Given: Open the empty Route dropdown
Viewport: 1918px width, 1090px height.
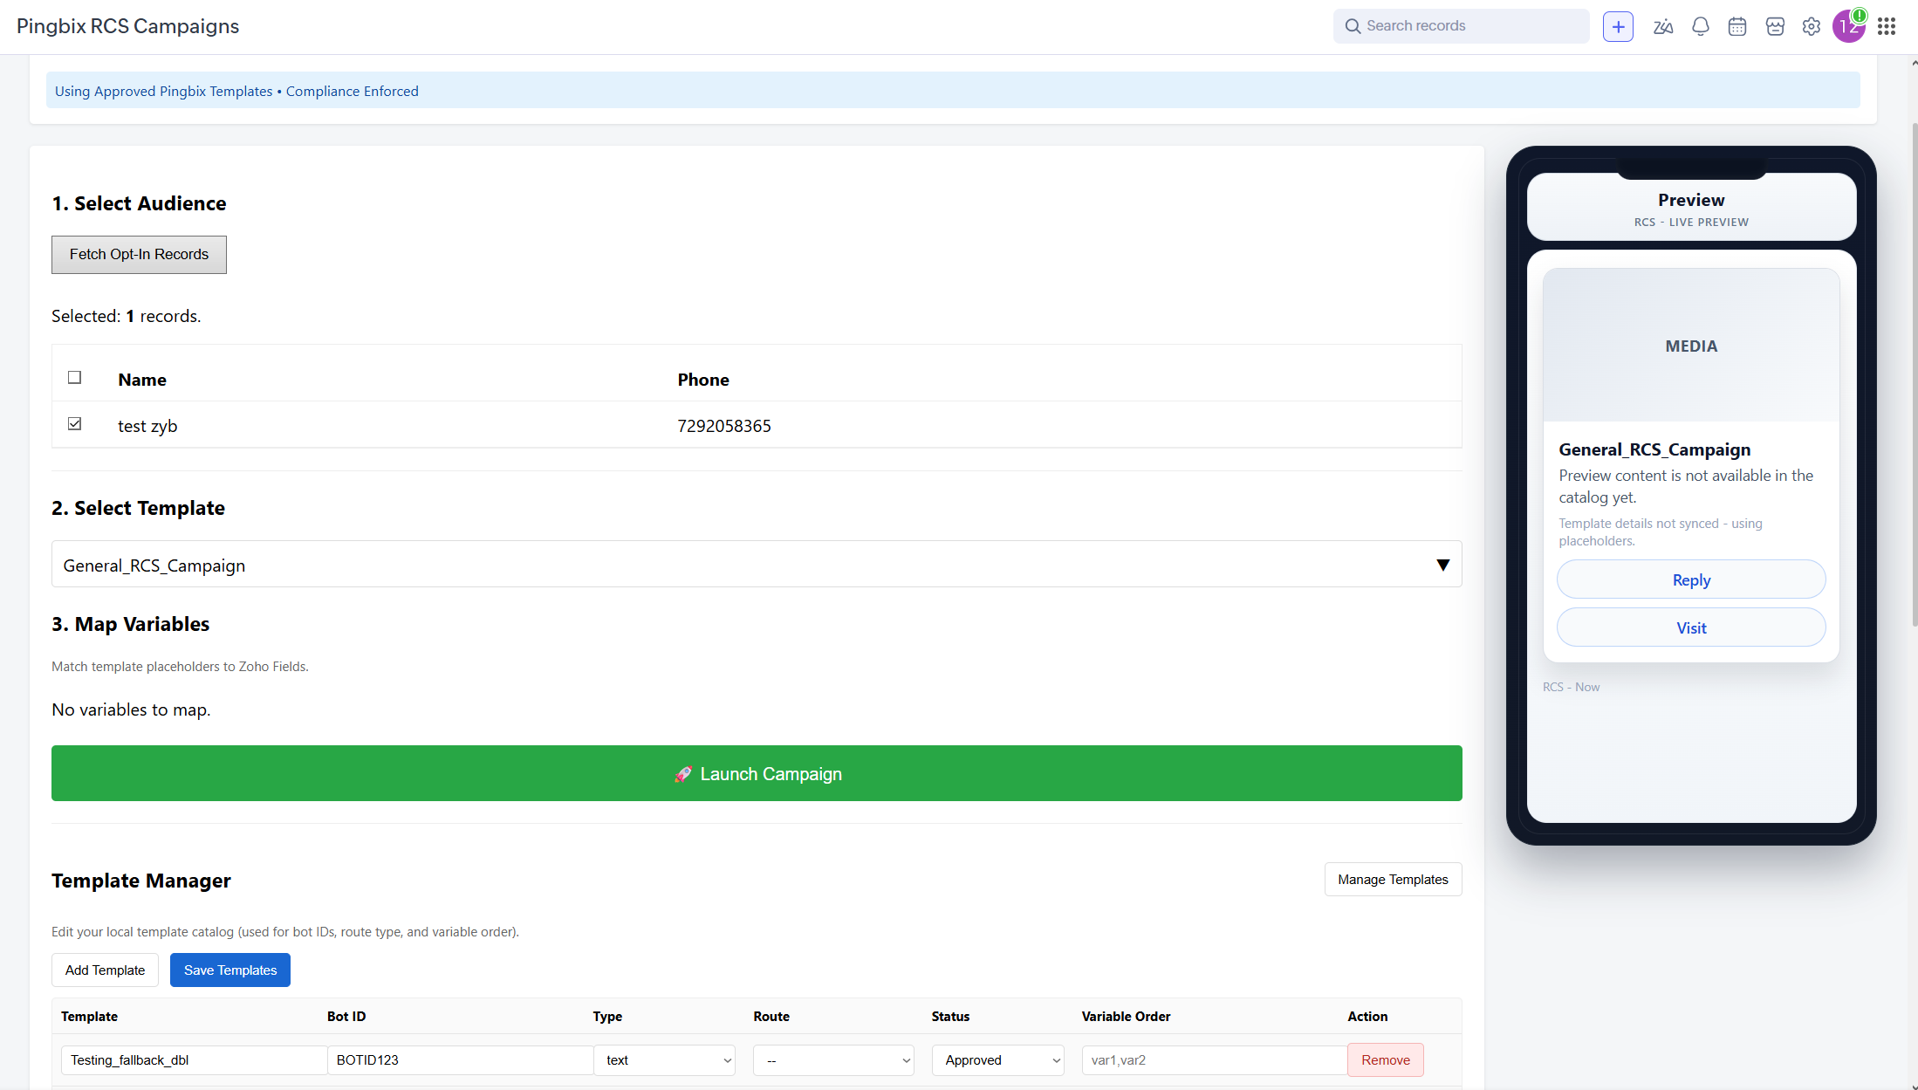Looking at the screenshot, I should pyautogui.click(x=833, y=1060).
